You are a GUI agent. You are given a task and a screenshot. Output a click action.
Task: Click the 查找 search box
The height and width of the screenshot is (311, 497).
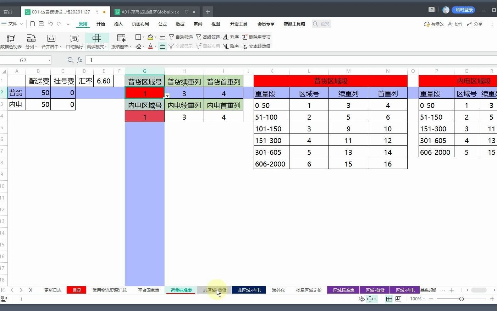(321, 24)
